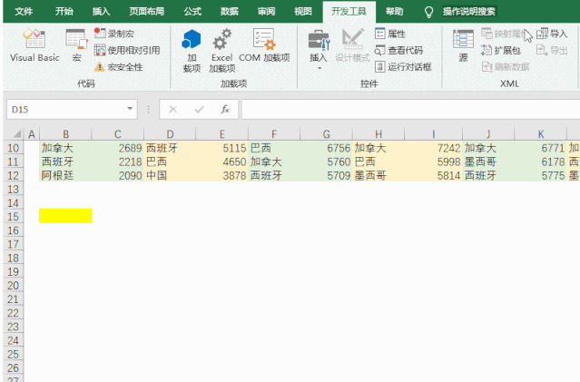
Task: Select row 20 header
Action: point(13,286)
